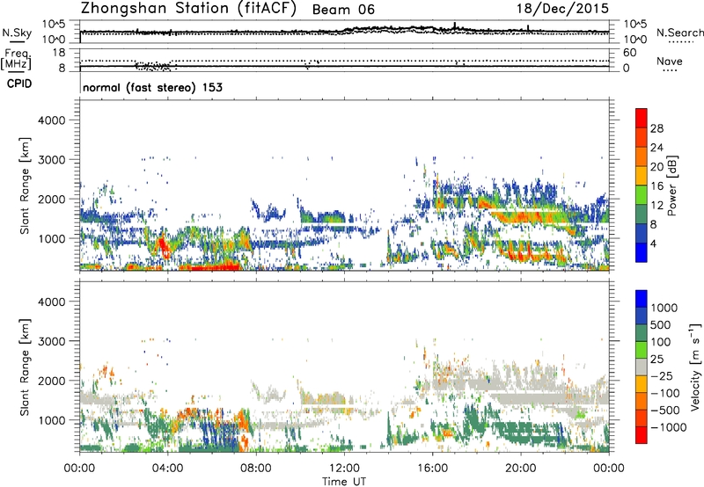Click the '12:00' time tick label
This screenshot has width=704, height=487.
click(x=344, y=469)
